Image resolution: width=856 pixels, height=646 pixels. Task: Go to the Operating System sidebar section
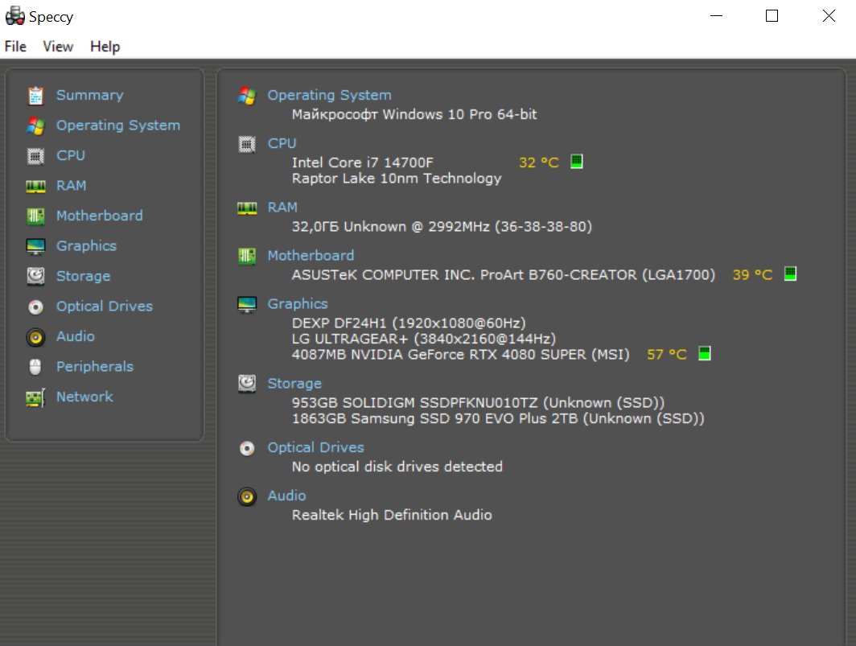point(118,125)
